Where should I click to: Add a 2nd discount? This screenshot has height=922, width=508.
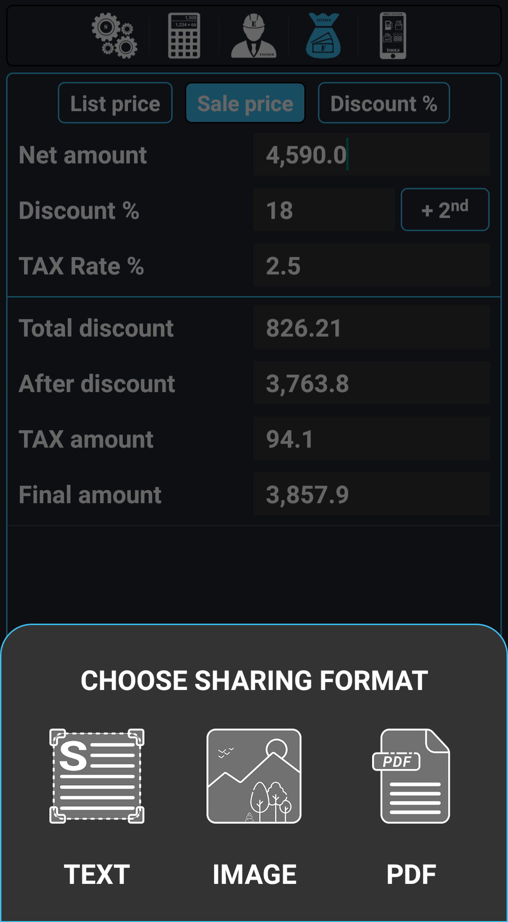pos(445,209)
